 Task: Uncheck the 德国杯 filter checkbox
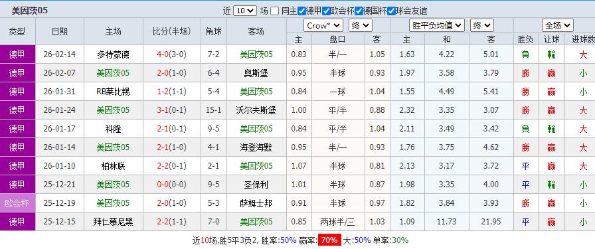(x=359, y=11)
